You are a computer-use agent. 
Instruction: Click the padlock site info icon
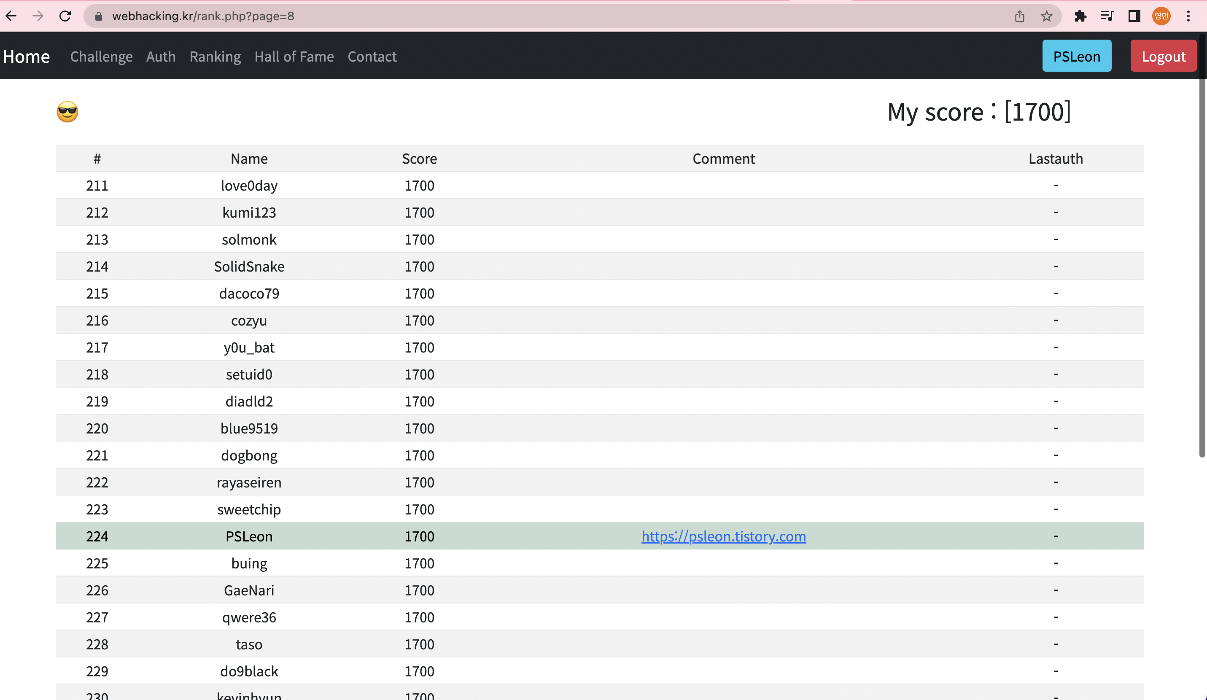click(x=99, y=16)
